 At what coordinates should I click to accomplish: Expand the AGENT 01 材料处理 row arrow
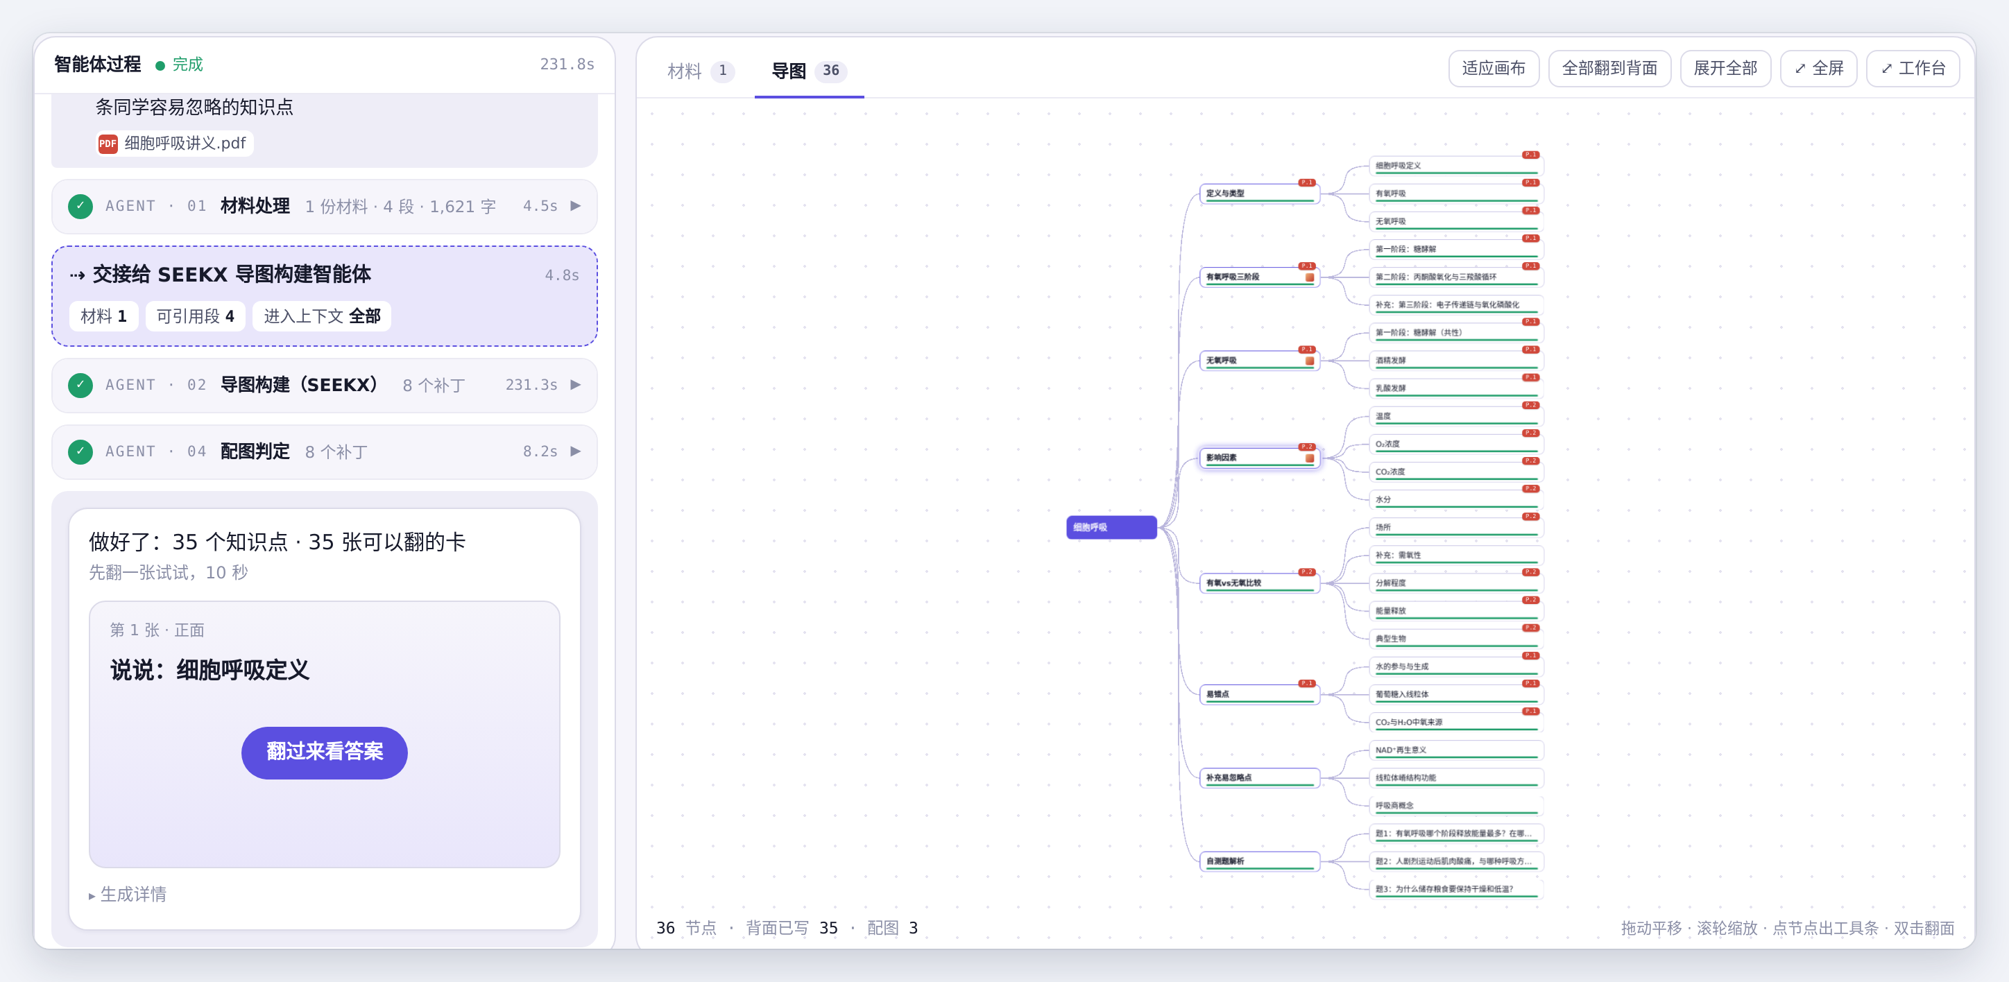point(576,206)
